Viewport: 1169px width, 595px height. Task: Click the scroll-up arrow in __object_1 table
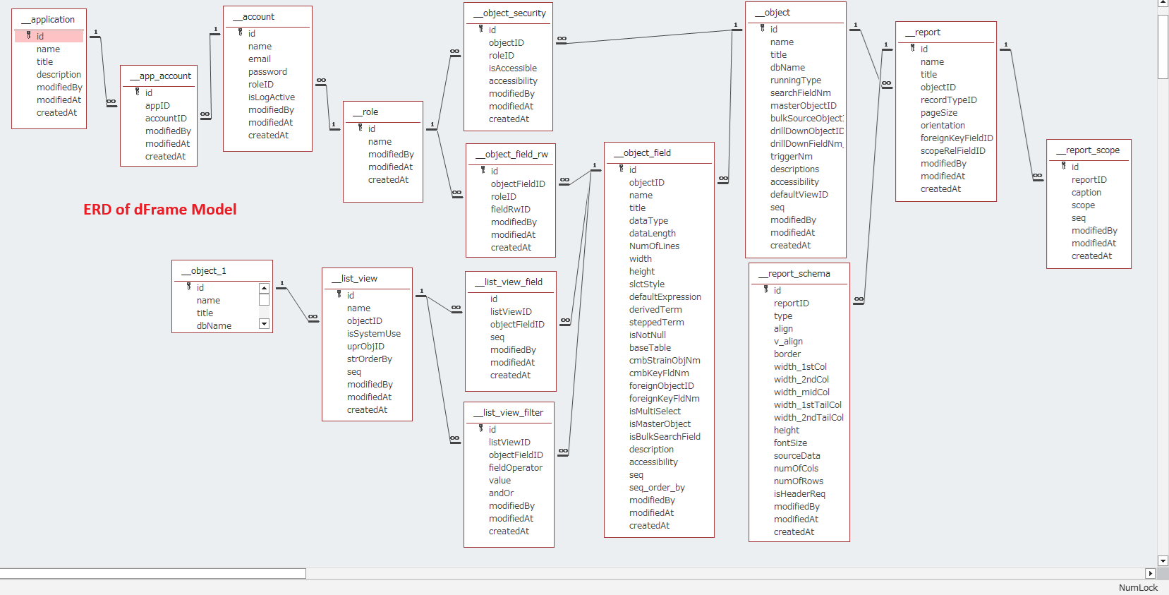(x=264, y=288)
